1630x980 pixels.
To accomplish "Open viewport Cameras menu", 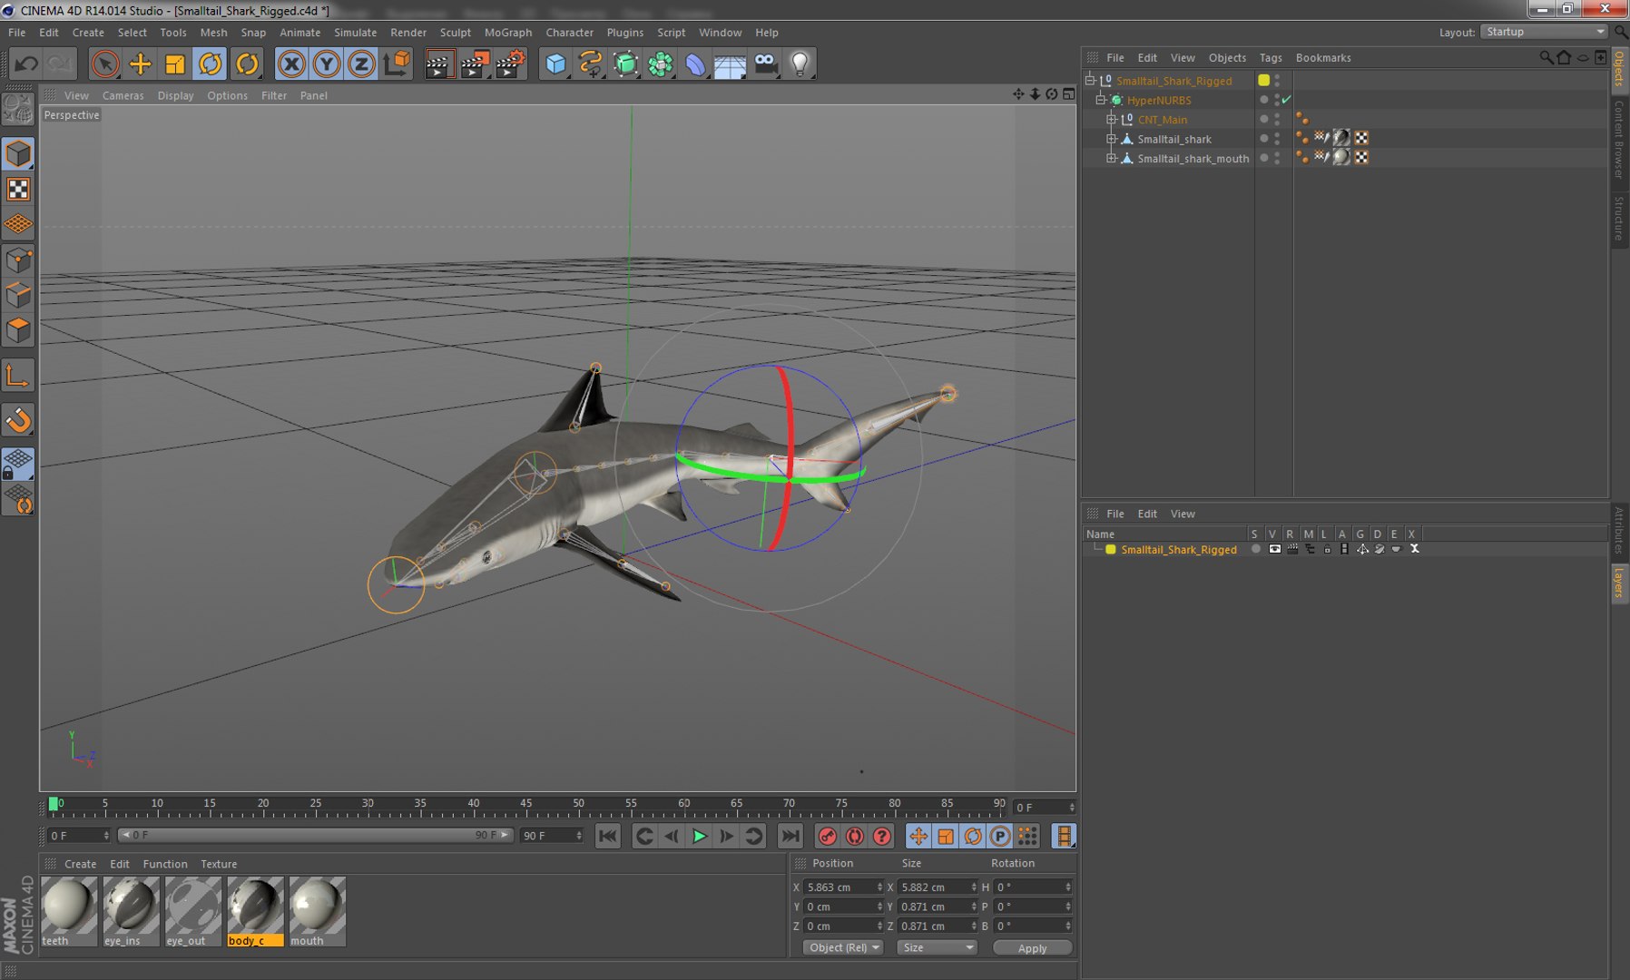I will (x=123, y=95).
